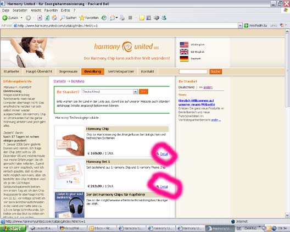Click the Zurück back button
The width and height of the screenshot is (290, 232).
pos(10,18)
